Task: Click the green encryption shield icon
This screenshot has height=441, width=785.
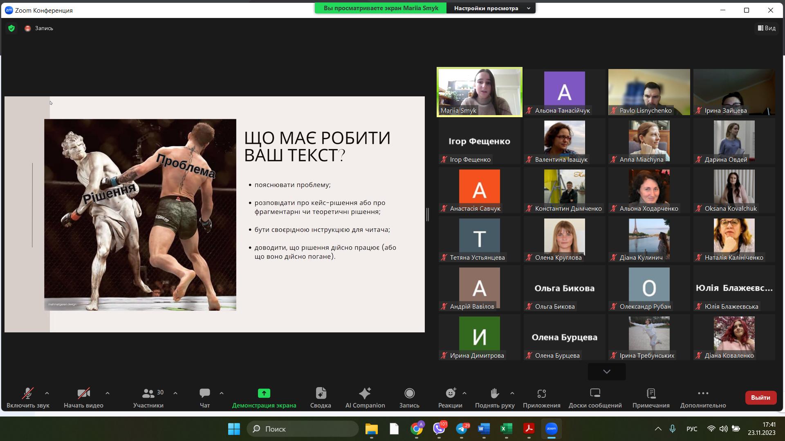Action: [11, 28]
